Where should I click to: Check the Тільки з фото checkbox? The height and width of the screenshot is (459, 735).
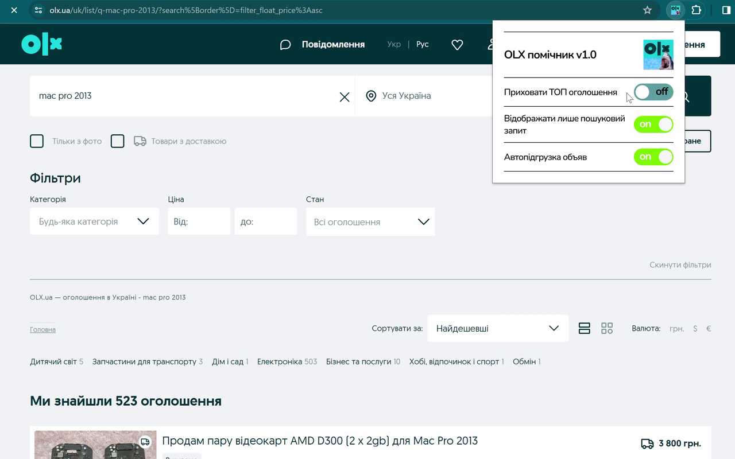click(37, 141)
